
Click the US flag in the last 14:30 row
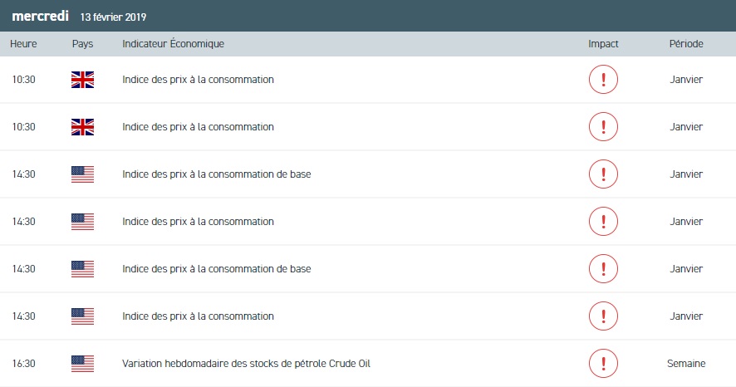pyautogui.click(x=83, y=316)
